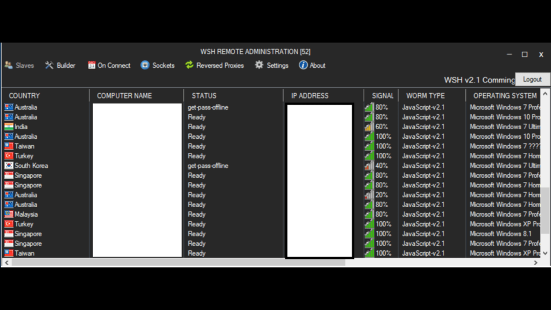The image size is (551, 310).
Task: Click the On Connect calendar icon
Action: pyautogui.click(x=91, y=65)
